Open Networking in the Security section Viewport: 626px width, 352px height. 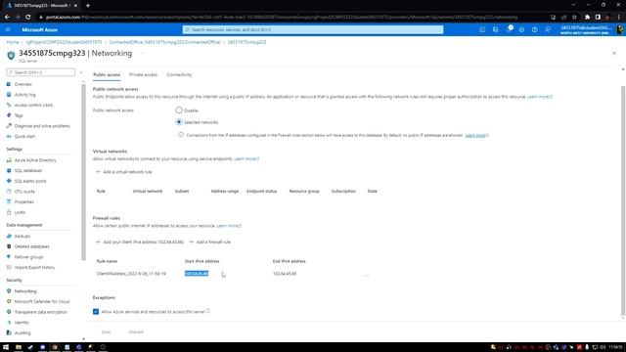tap(25, 291)
